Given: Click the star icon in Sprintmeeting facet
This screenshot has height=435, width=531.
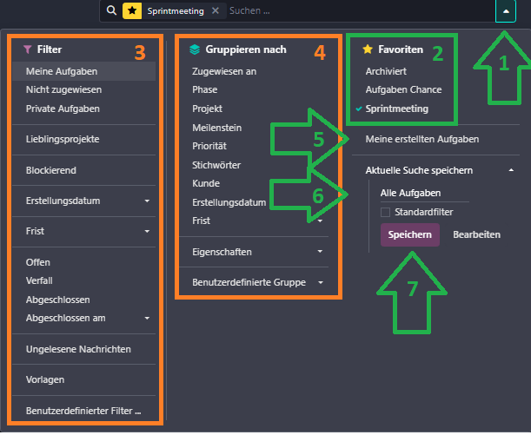Looking at the screenshot, I should (131, 11).
